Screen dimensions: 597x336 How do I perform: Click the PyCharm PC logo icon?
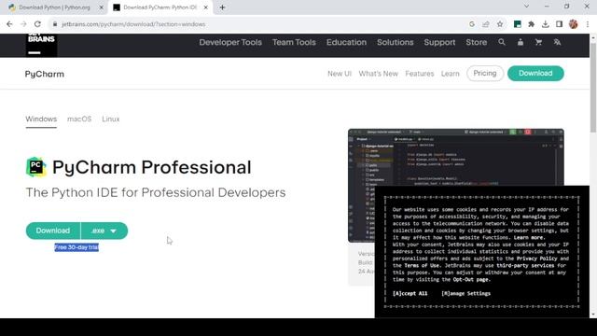[x=36, y=167]
